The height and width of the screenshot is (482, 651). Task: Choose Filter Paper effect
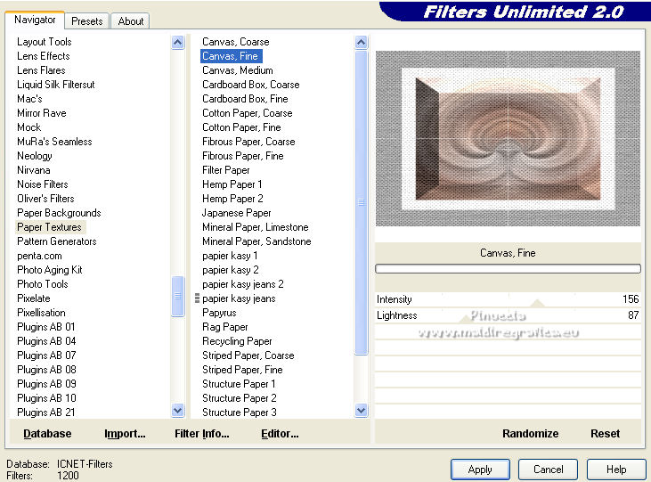coord(226,170)
